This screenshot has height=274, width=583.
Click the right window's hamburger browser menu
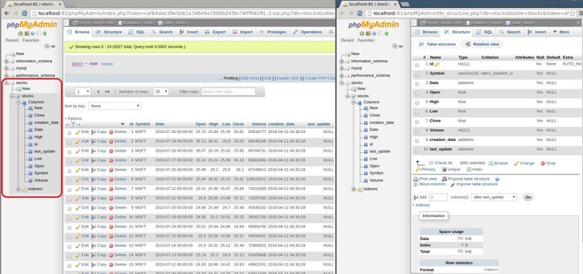point(580,13)
